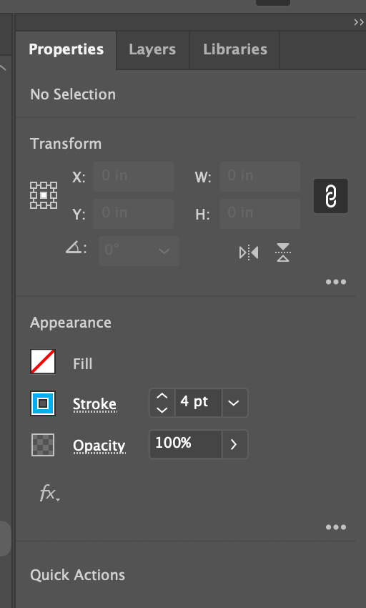Open the rotation angle dropdown
The height and width of the screenshot is (608, 366).
164,251
